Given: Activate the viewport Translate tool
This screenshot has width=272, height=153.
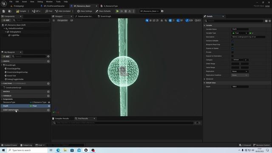Looking at the screenshot, I should pyautogui.click(x=150, y=20).
